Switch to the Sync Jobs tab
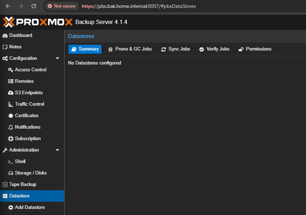 point(175,49)
